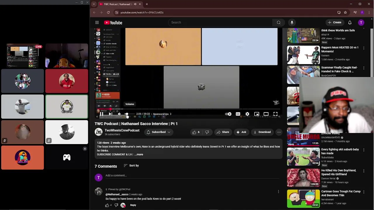Open options for Rappers Most HEATED video
374x210 pixels.
(364, 48)
